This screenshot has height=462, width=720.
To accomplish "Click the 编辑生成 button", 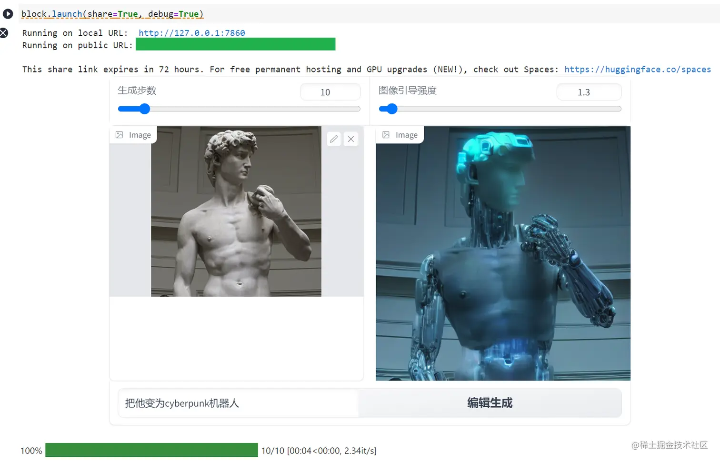I will point(490,403).
